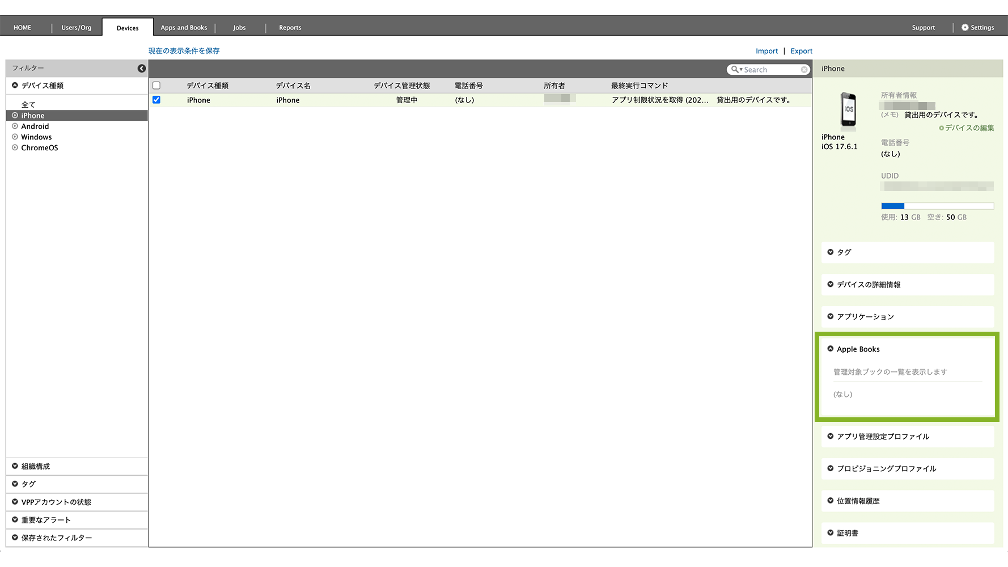The width and height of the screenshot is (1008, 567).
Task: Expand the 組織構成 filter section
Action: coord(35,467)
